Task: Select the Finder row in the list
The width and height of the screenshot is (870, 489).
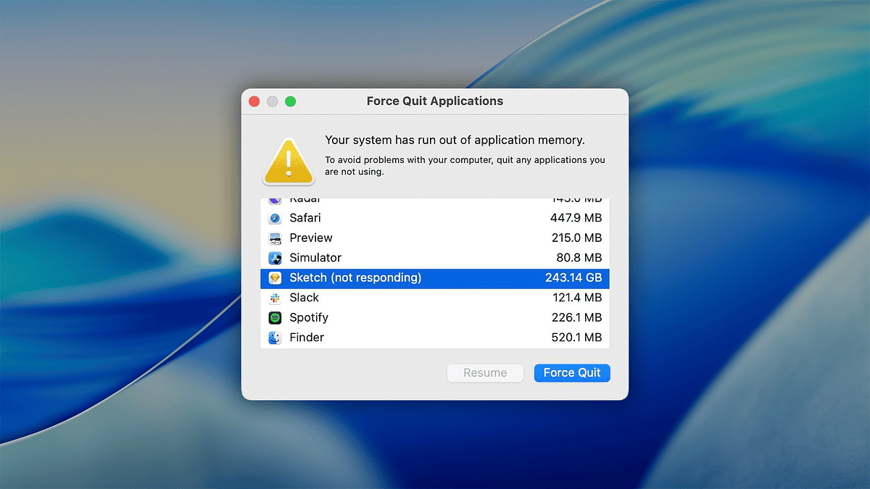Action: click(x=435, y=337)
